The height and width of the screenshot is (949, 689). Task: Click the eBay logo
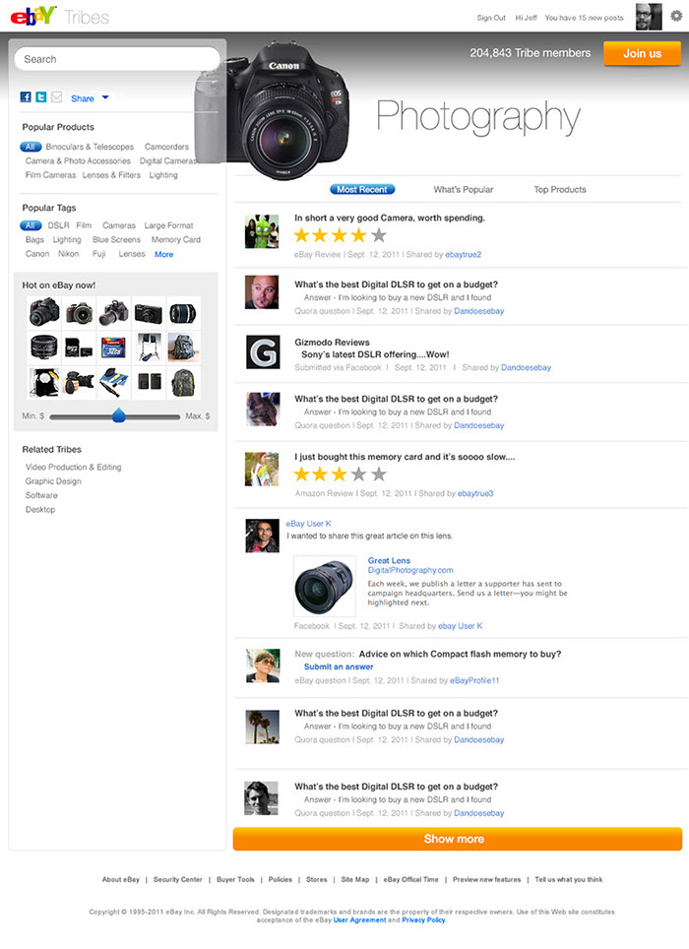(x=33, y=17)
